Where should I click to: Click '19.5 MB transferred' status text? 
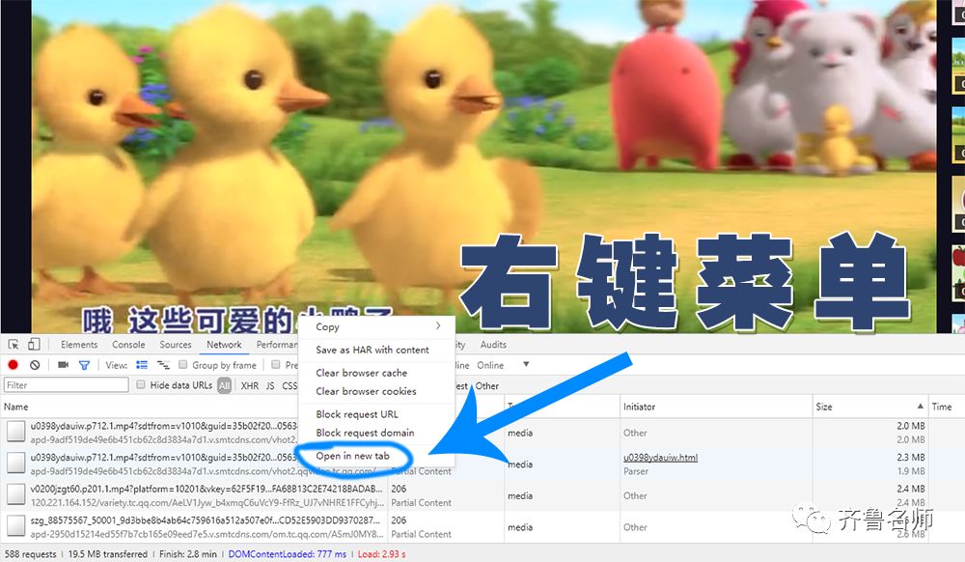click(x=108, y=554)
